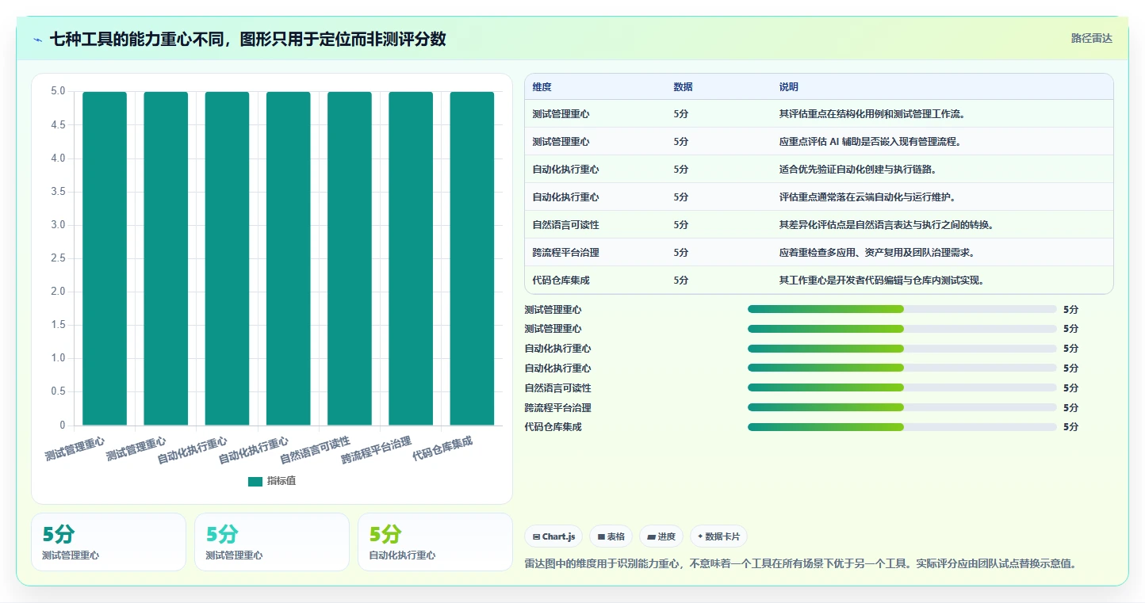Click the footer note starting 雷达图中的维度
Screen dimensions: 1145x603
(800, 563)
